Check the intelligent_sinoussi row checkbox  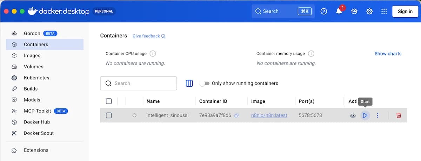pos(109,115)
